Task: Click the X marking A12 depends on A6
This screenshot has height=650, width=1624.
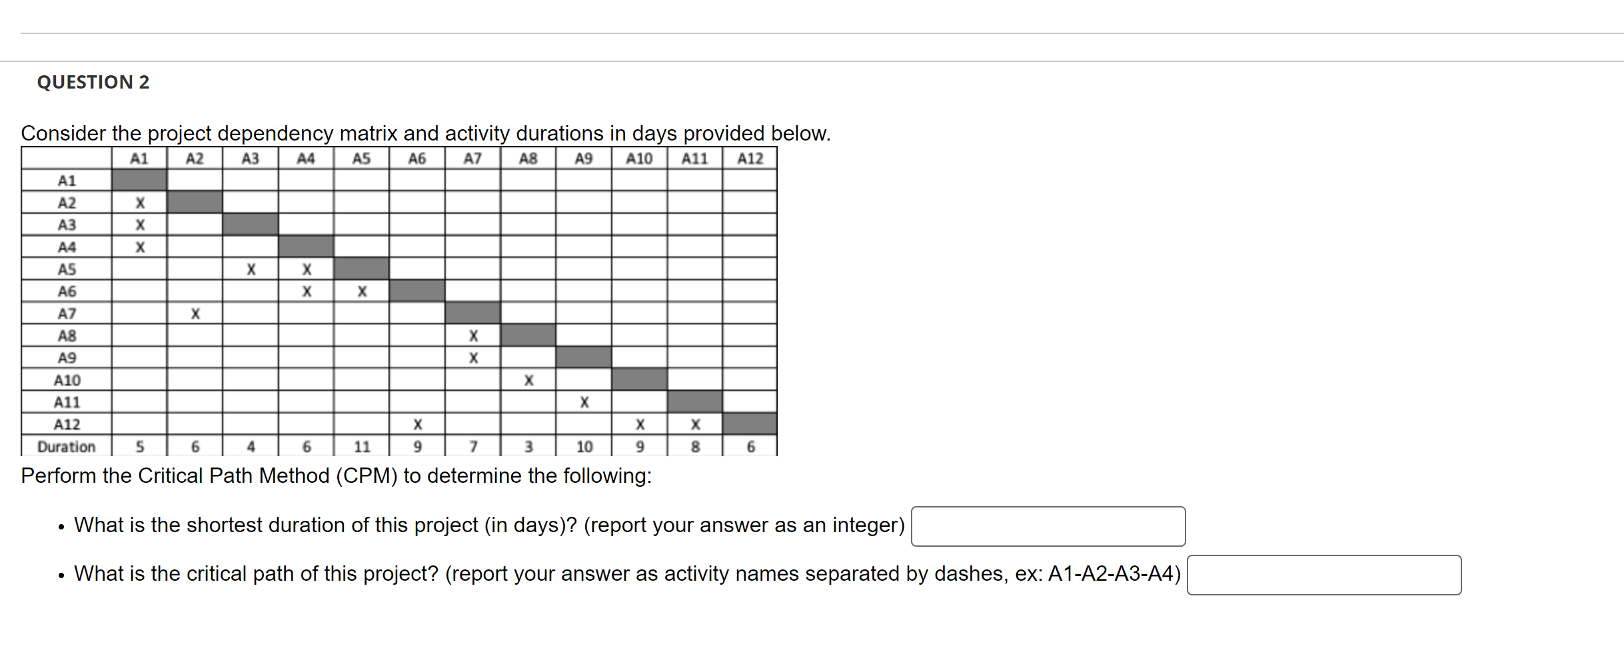Action: point(418,424)
